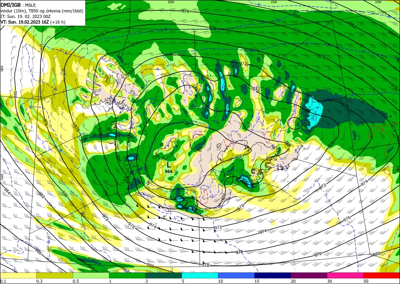
Task: Select the "964" central pressure value
Action: [x=168, y=171]
